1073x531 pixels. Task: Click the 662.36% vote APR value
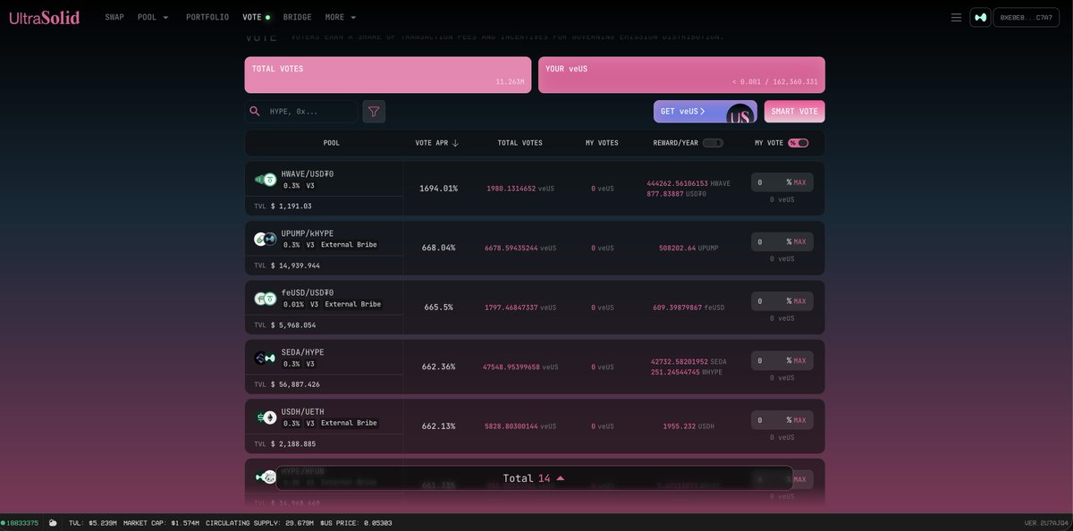point(439,367)
